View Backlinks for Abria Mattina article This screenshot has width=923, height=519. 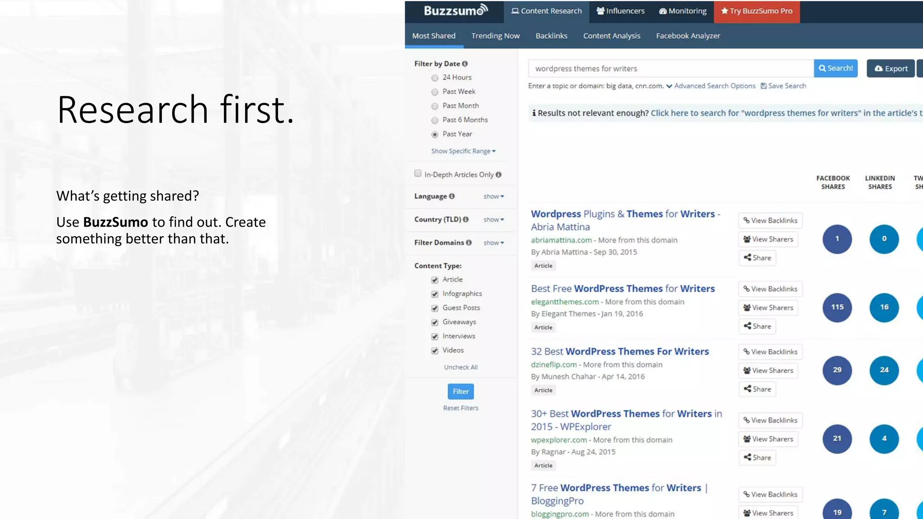pos(770,220)
